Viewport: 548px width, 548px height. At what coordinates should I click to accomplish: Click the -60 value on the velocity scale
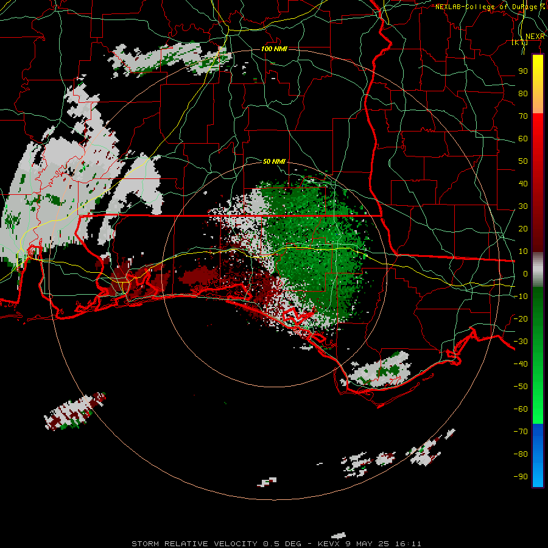[521, 409]
